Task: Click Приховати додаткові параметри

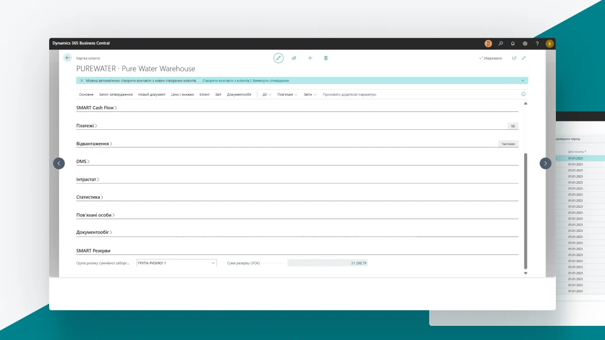Action: pos(349,94)
